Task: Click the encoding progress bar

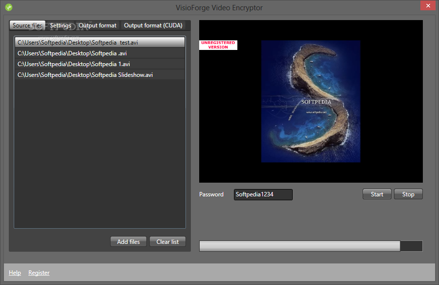Action: coord(311,246)
